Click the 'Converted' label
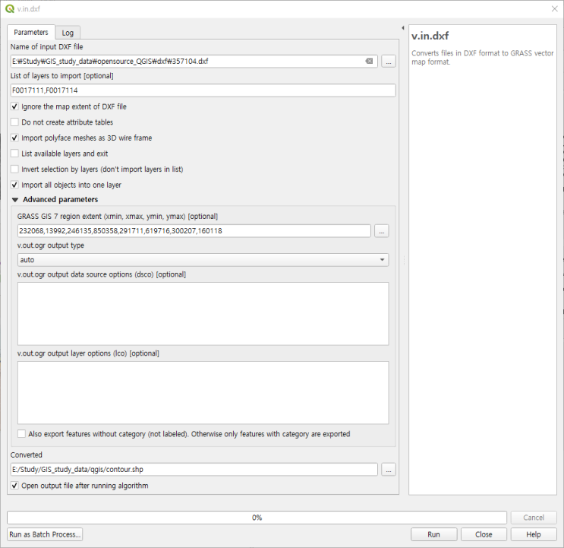This screenshot has height=548, width=564. [27, 455]
